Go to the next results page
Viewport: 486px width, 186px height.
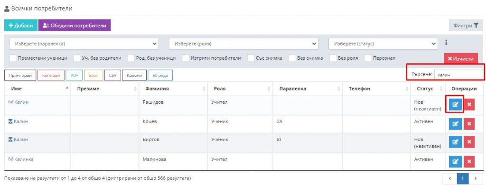(x=475, y=178)
